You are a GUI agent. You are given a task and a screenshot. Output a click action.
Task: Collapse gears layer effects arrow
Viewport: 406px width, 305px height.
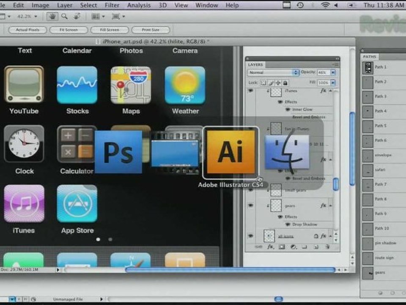tap(331, 206)
